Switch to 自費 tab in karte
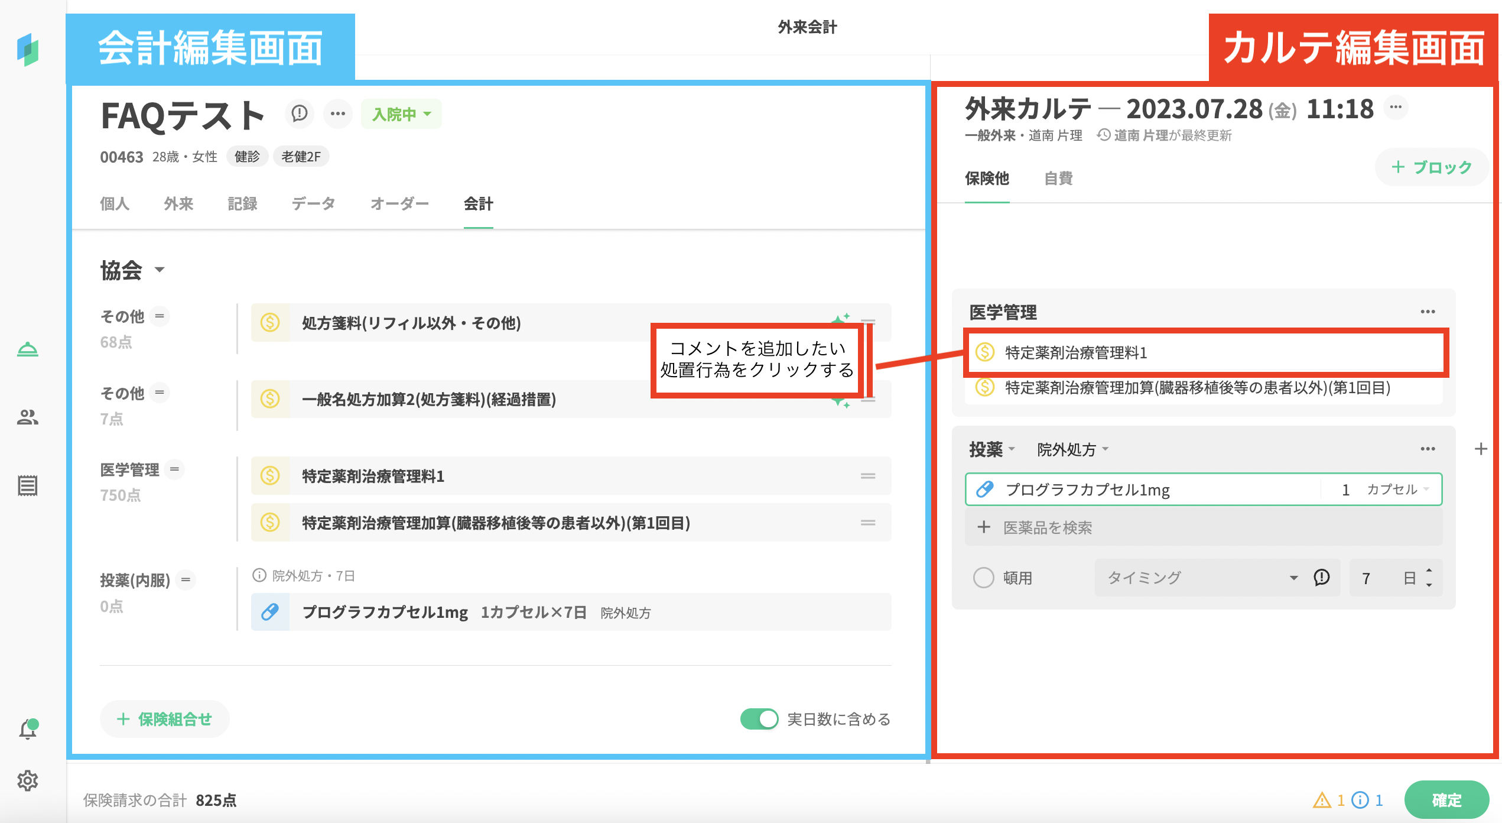This screenshot has width=1502, height=823. (x=1058, y=178)
